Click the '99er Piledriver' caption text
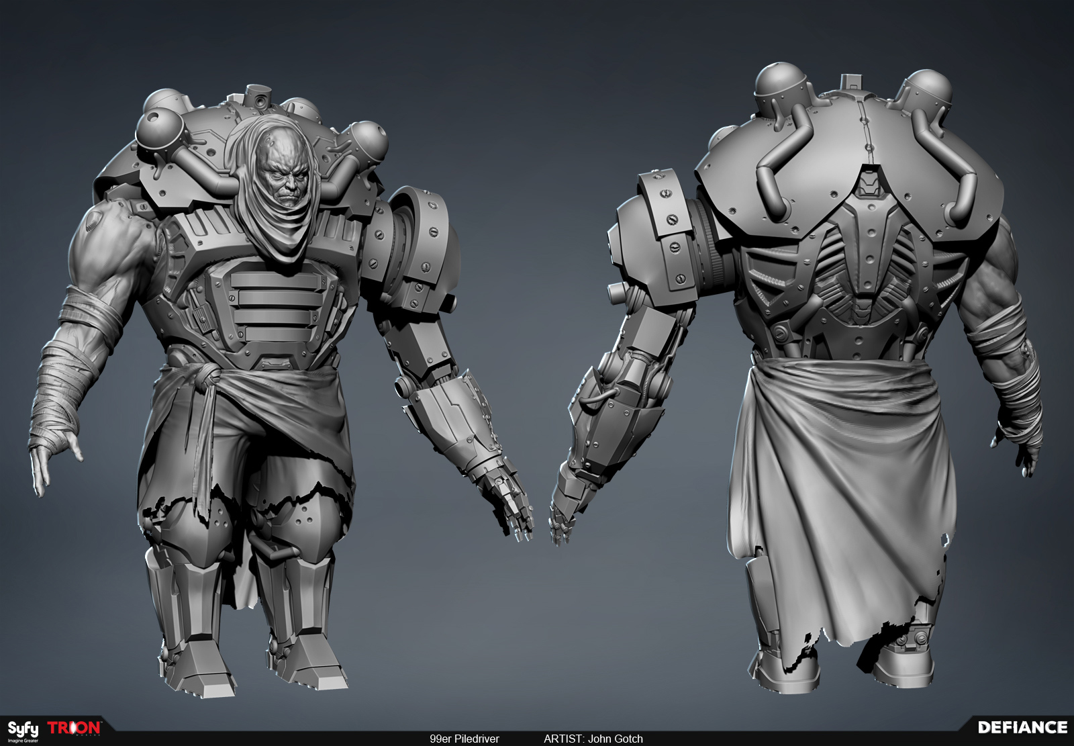The height and width of the screenshot is (746, 1074). [x=465, y=739]
